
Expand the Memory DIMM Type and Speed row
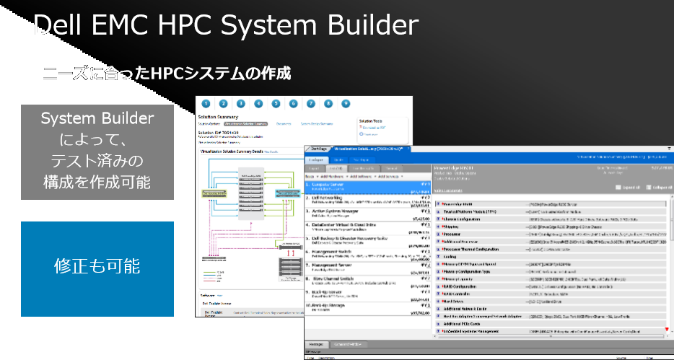[439, 264]
